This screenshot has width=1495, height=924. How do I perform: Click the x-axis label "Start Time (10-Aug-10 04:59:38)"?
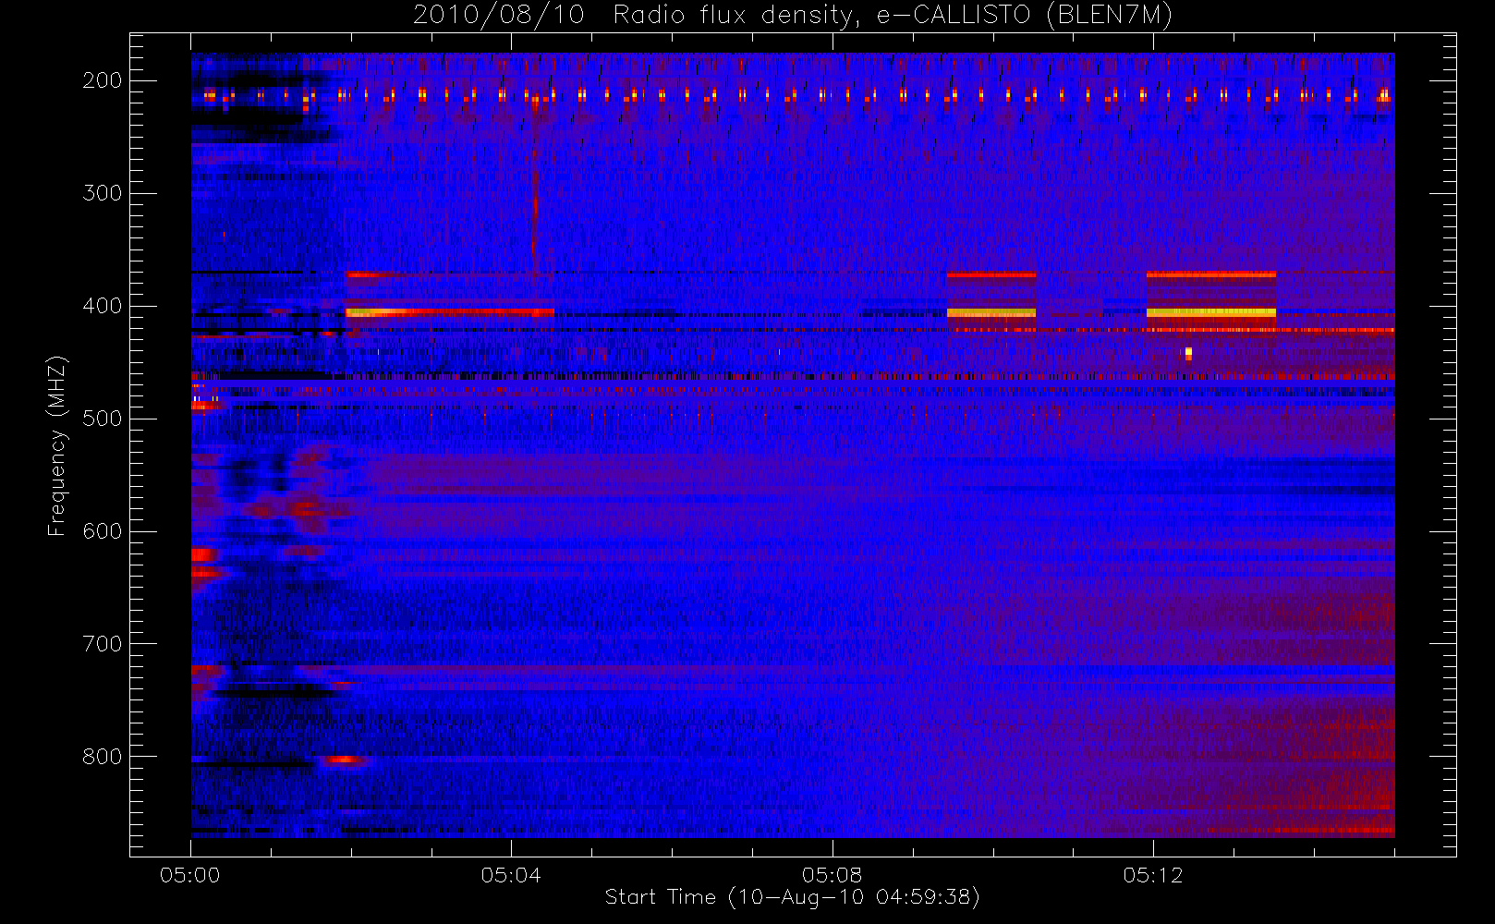(792, 897)
